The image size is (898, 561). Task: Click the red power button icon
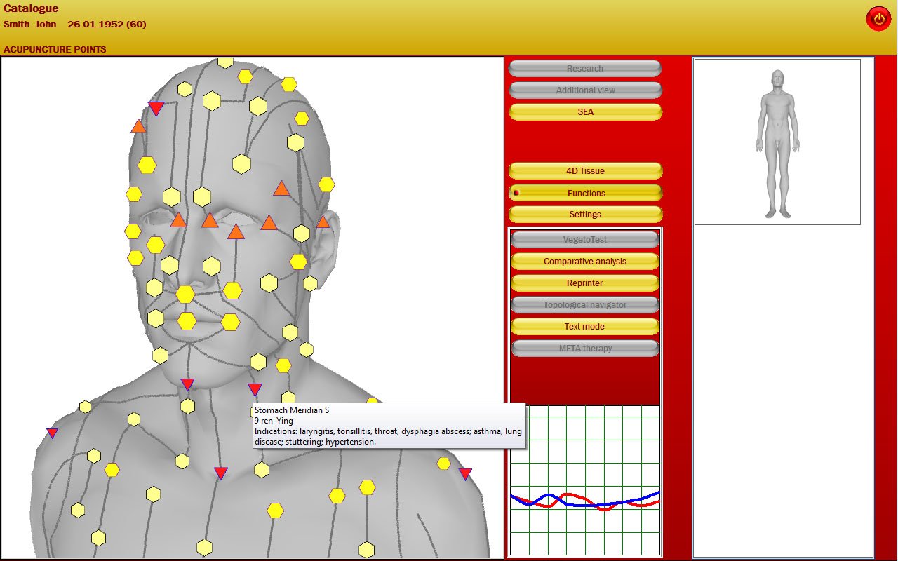[x=878, y=18]
